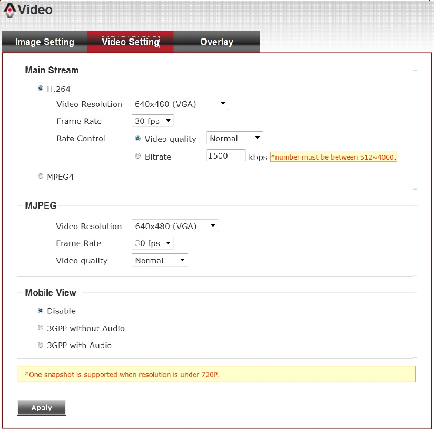The height and width of the screenshot is (432, 434).
Task: Select Disable under Mobile View
Action: pos(41,311)
